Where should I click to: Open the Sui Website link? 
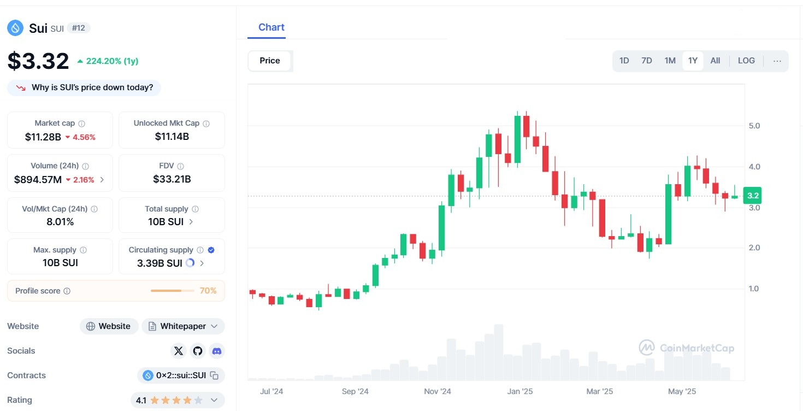click(109, 326)
